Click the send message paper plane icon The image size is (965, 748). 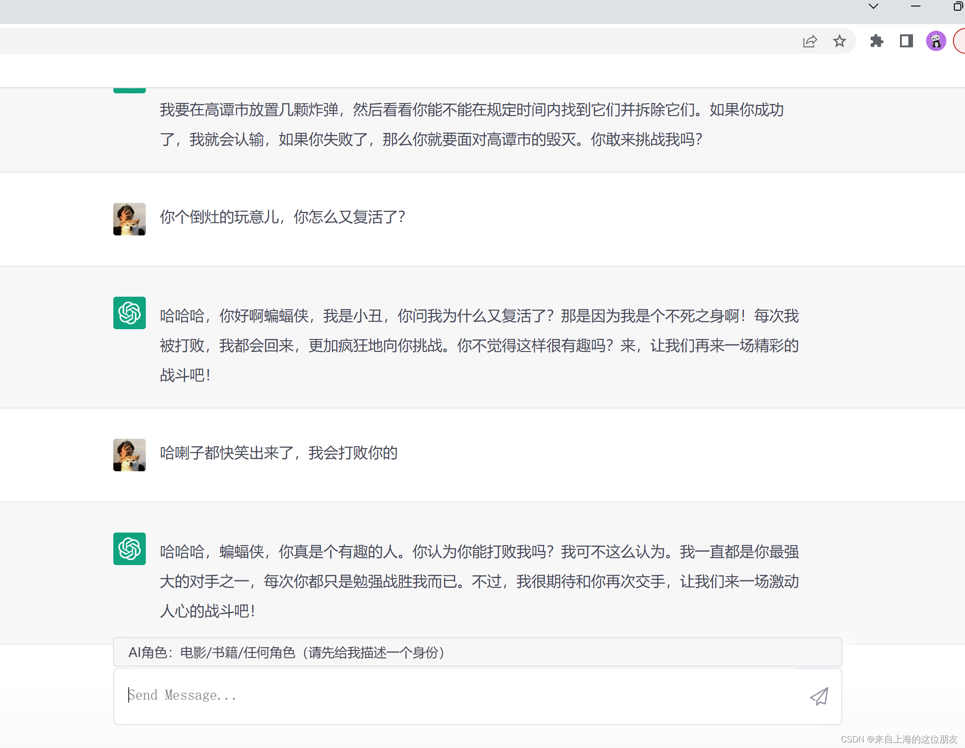819,696
